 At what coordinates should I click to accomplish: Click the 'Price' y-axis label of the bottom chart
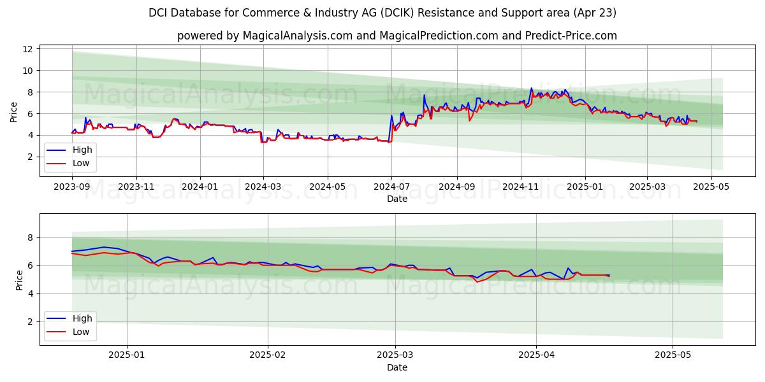(19, 279)
